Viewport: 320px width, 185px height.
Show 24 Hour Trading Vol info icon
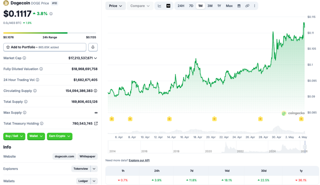37,80
